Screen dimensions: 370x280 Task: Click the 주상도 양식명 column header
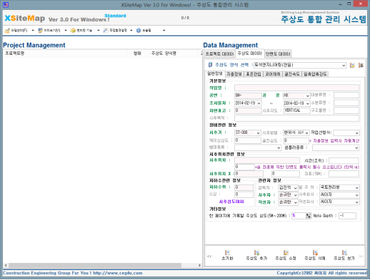pyautogui.click(x=174, y=53)
